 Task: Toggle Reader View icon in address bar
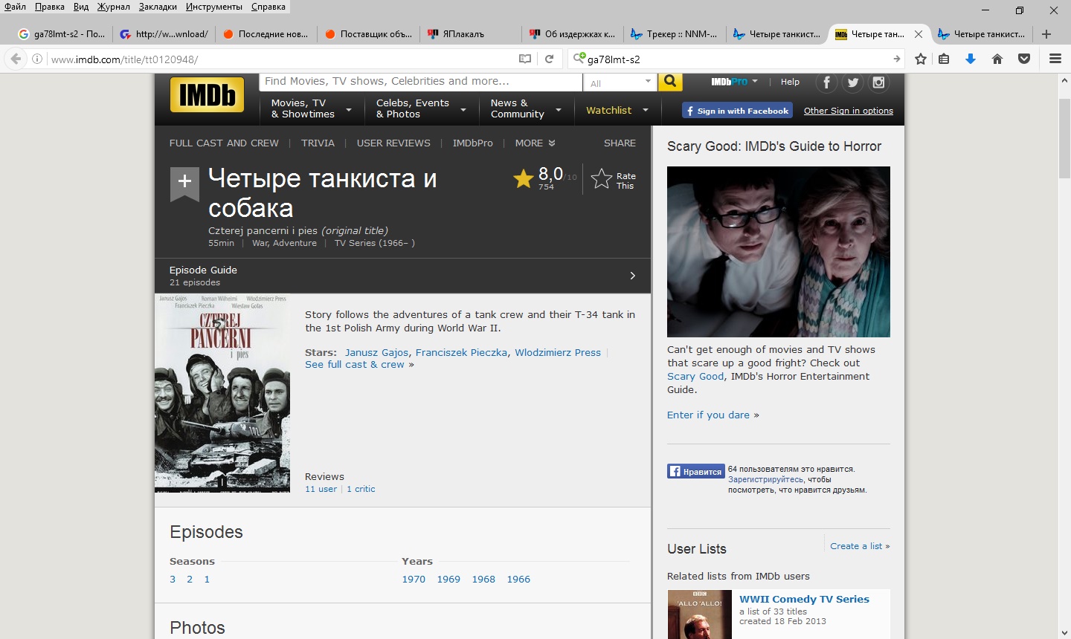pyautogui.click(x=525, y=59)
